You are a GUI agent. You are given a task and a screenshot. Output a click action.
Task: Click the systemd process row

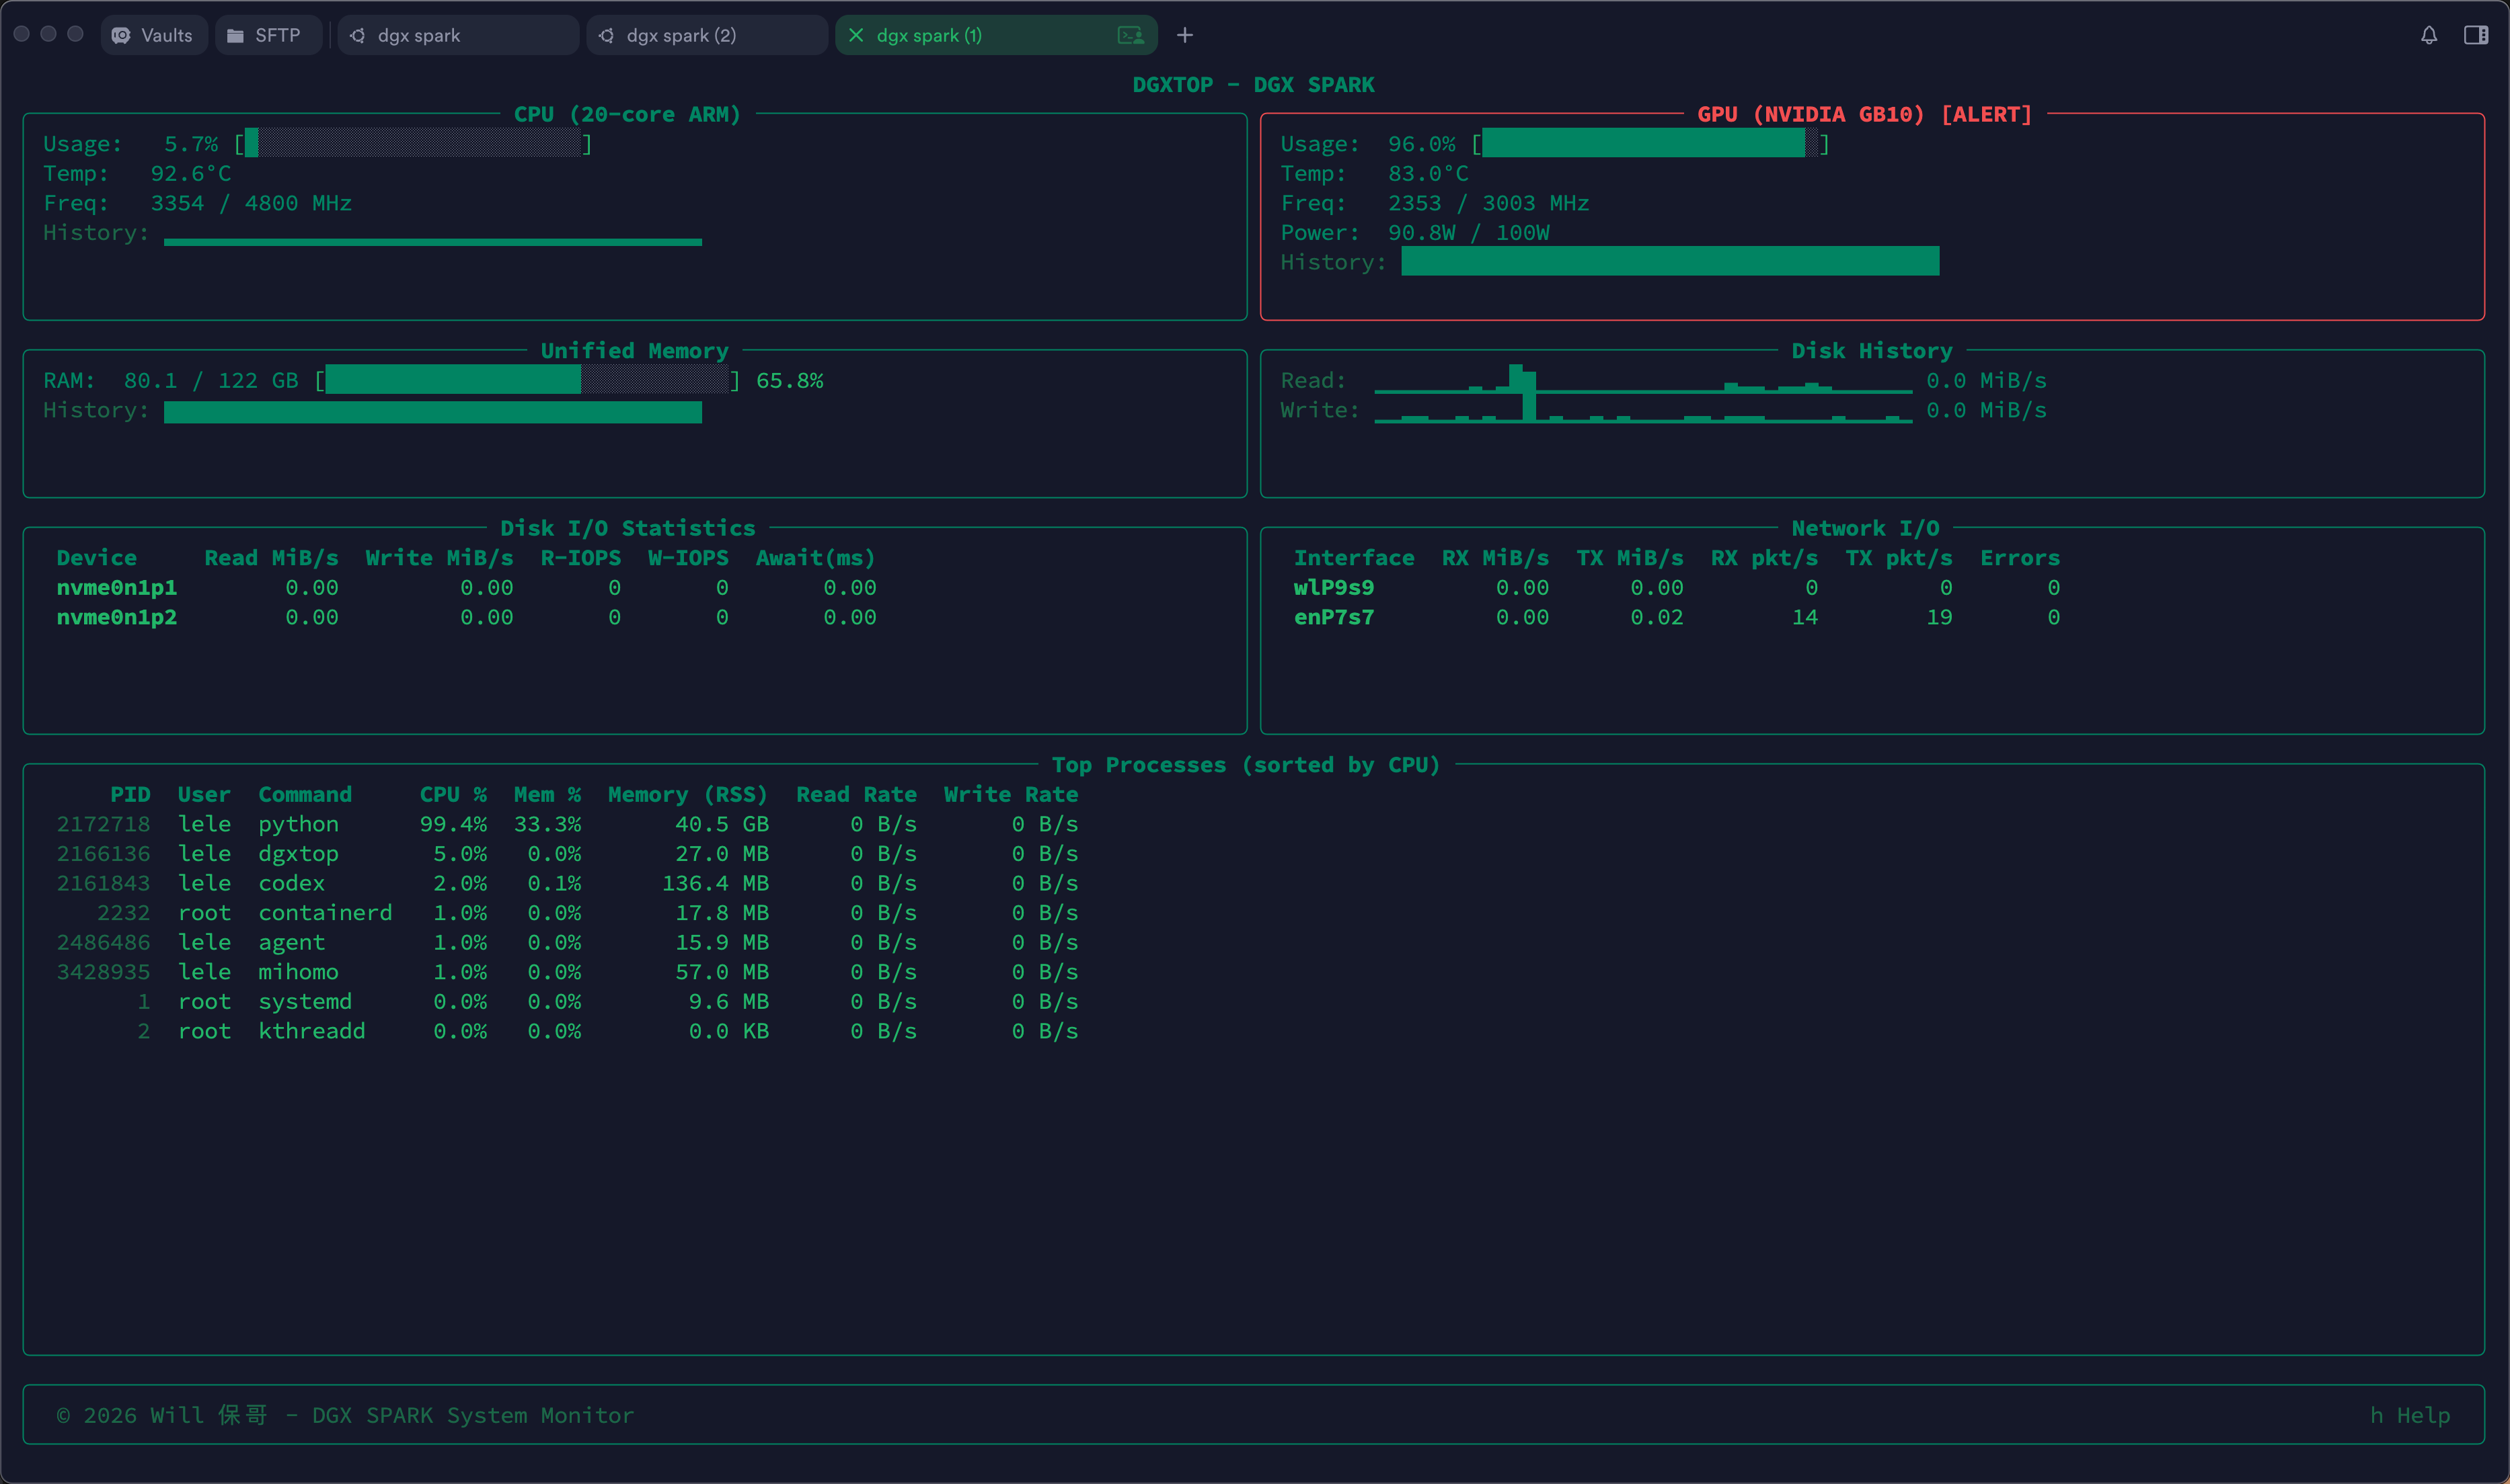coord(567,1001)
